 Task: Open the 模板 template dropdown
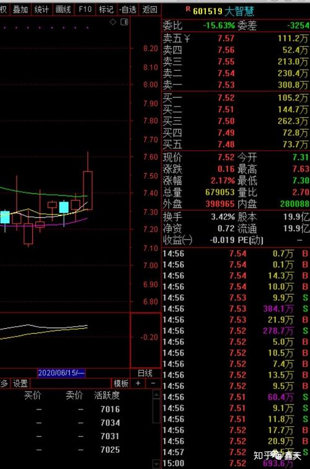[x=121, y=383]
